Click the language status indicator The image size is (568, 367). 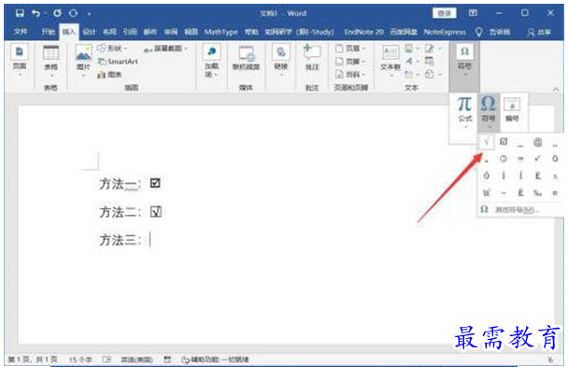click(136, 360)
